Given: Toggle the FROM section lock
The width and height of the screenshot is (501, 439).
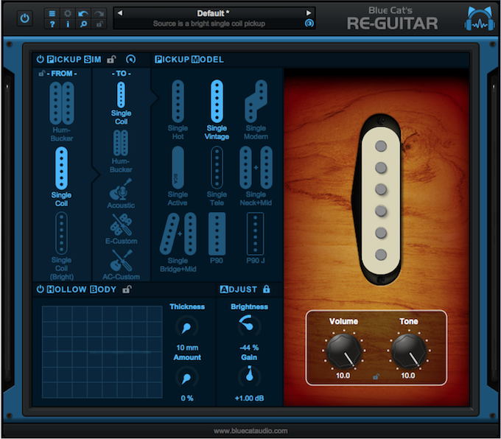Looking at the screenshot, I should (x=41, y=74).
